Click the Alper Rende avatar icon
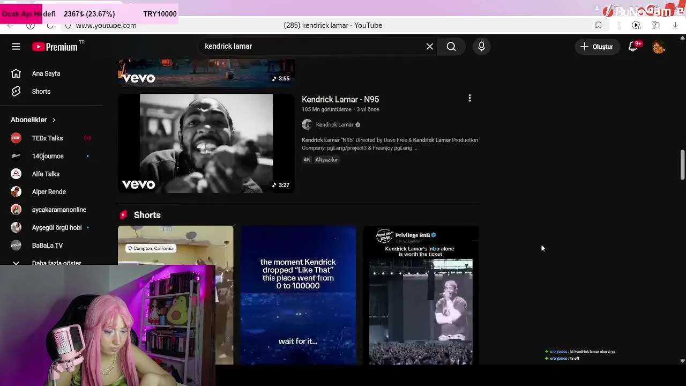Viewport: 686px width, 386px height. coord(16,192)
